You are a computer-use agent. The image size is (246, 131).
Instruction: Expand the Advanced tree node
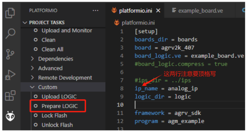pos(32,68)
